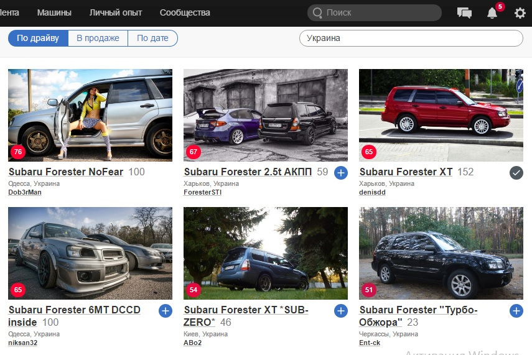This screenshot has height=355, width=532.
Task: Follow Subaru Forester "Турбо-Обжора" with plus
Action: pos(516,311)
